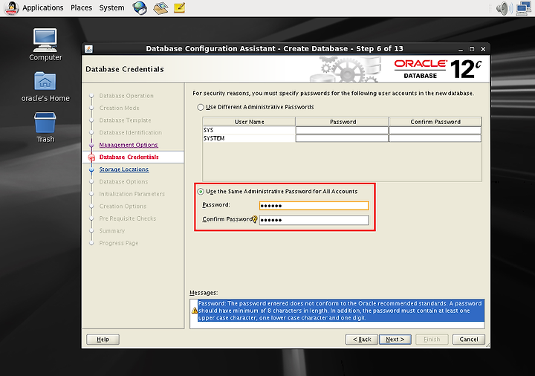Click the SYSTEM confirm password cell

435,138
